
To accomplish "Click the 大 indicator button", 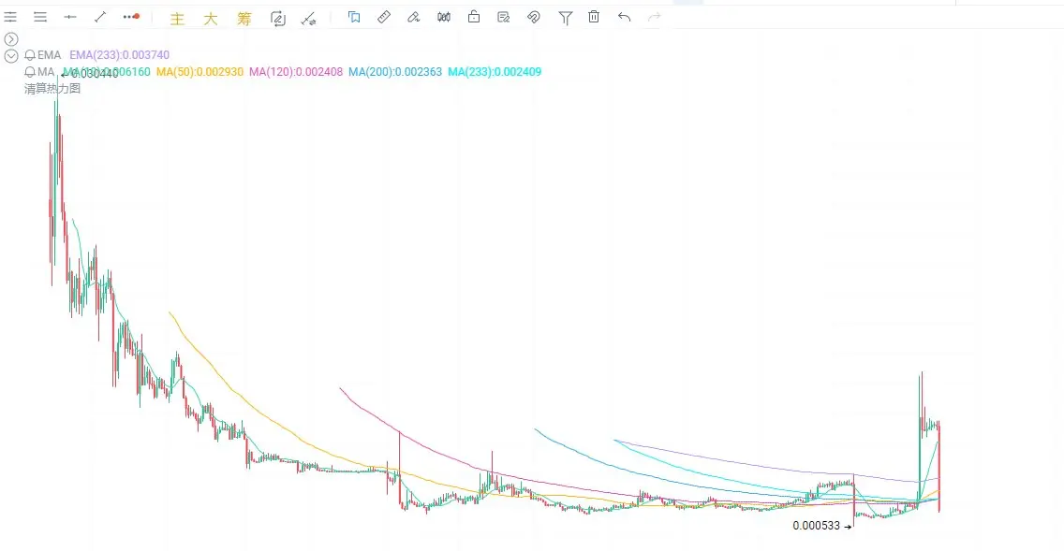I will [211, 19].
